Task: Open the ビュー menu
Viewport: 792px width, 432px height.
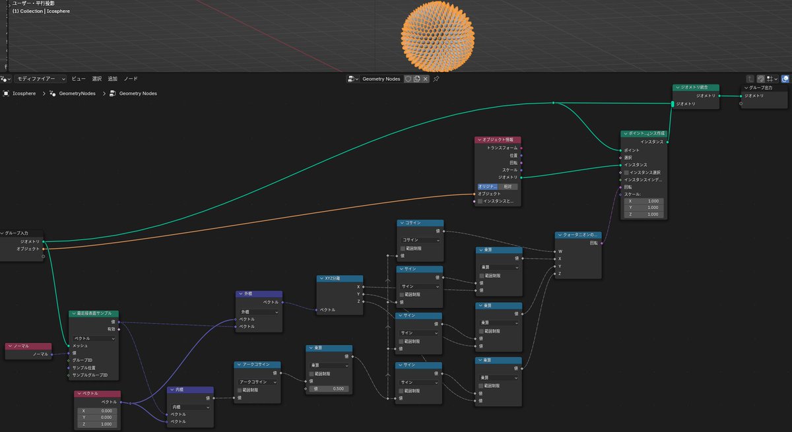Action: (x=79, y=78)
